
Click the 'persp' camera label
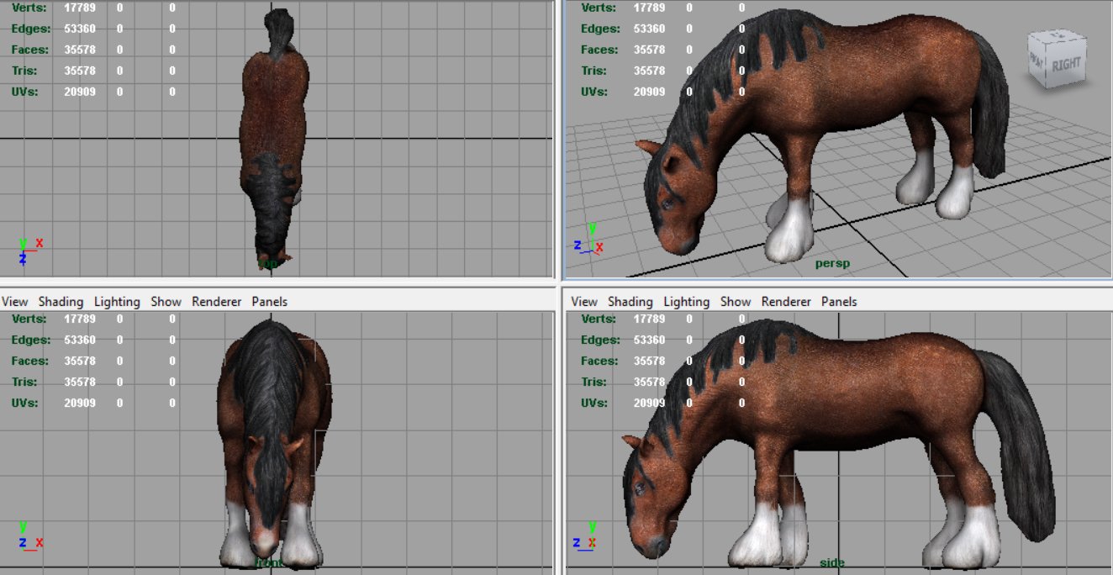click(x=832, y=263)
